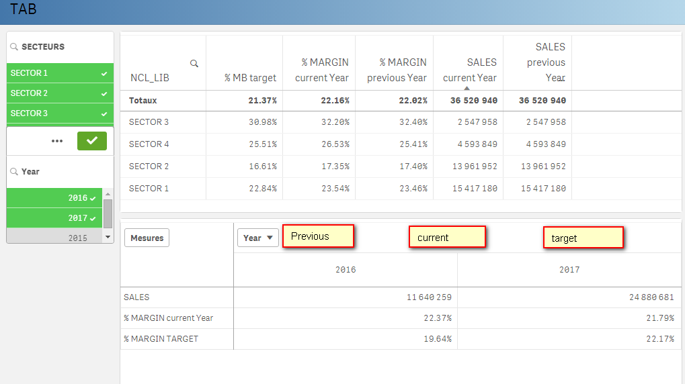
Task: Deselect SECTOR 3 in the filter list
Action: 60,113
